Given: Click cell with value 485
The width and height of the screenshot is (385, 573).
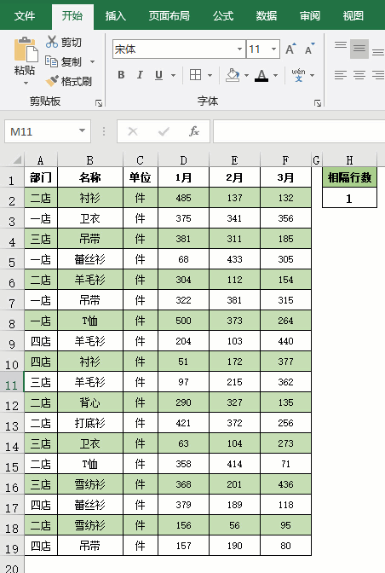Looking at the screenshot, I should click(184, 198).
